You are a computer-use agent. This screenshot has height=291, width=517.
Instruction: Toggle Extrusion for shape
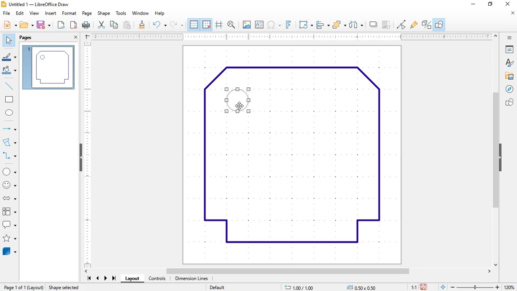[427, 25]
